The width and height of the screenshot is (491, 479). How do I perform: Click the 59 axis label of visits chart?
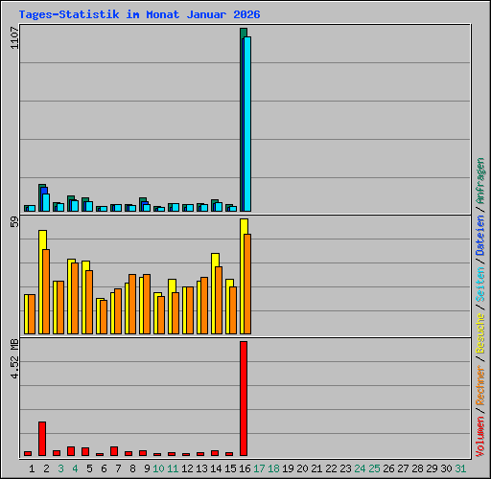pos(14,222)
